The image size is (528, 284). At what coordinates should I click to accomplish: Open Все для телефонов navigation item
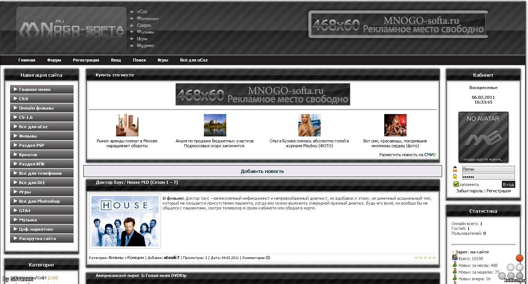pyautogui.click(x=42, y=173)
